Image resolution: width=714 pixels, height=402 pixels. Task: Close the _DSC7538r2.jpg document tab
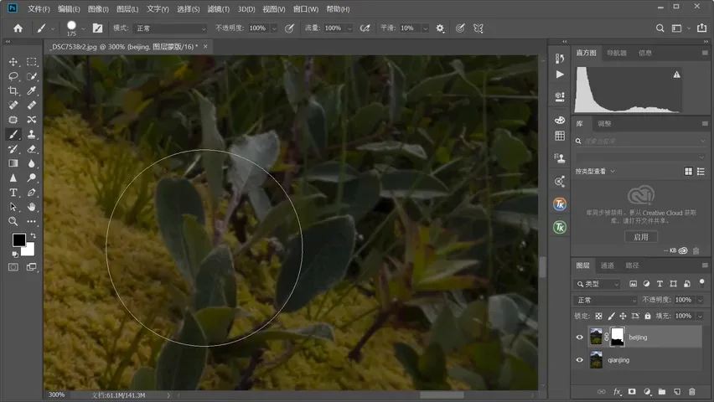point(205,46)
